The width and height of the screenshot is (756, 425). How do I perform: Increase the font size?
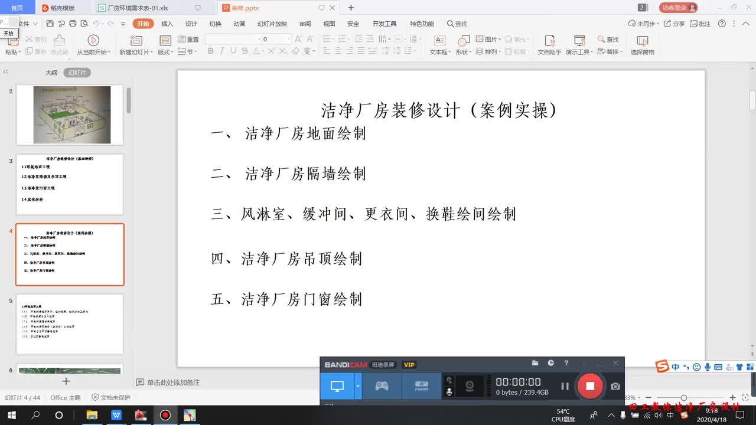click(298, 39)
